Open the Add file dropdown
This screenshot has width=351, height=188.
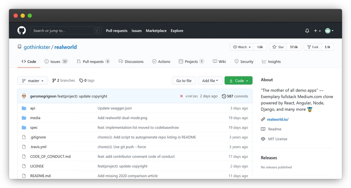[210, 81]
